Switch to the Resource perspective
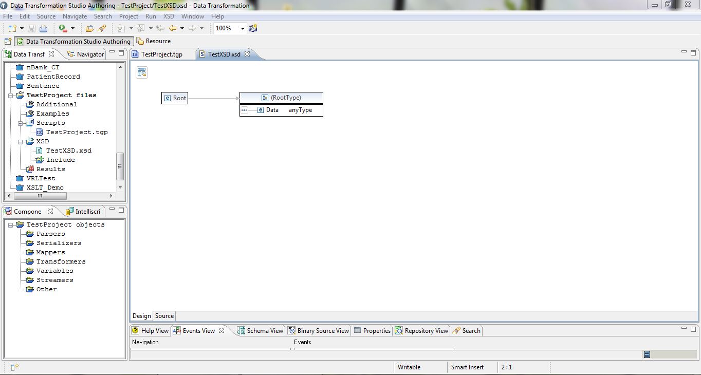Viewport: 701px width, 375px height. 154,41
